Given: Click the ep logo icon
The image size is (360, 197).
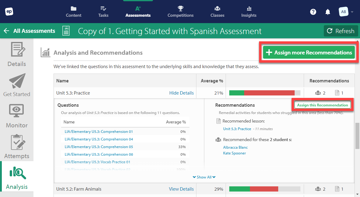Looking at the screenshot, I should click(9, 12).
